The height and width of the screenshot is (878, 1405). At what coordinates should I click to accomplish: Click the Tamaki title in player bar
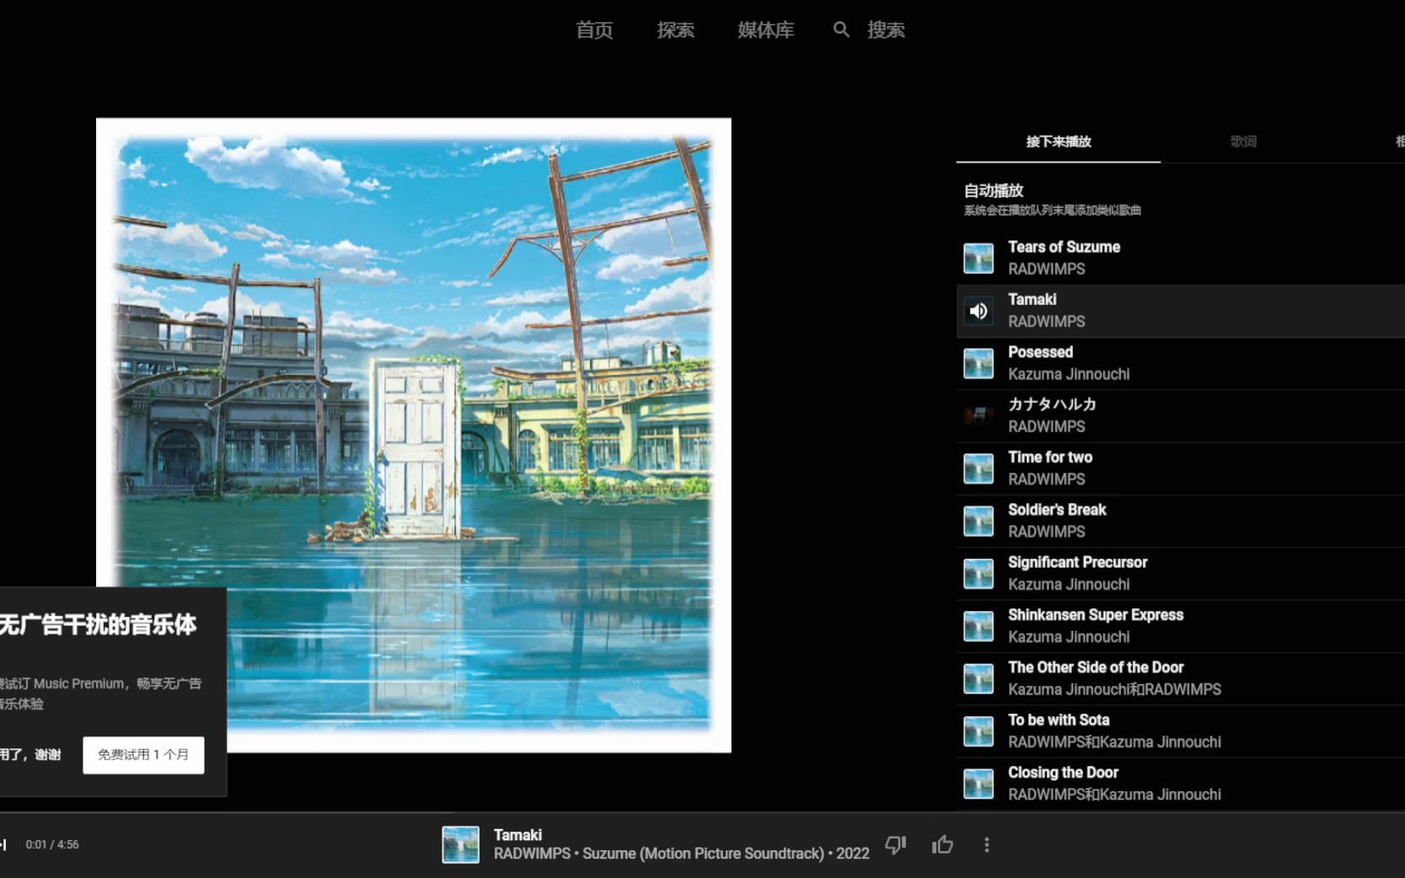tap(517, 835)
